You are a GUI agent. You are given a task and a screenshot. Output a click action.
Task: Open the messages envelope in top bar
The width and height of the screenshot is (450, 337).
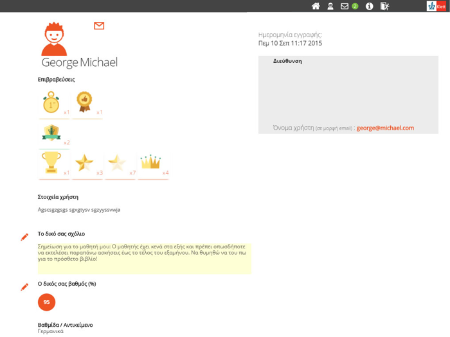[345, 6]
